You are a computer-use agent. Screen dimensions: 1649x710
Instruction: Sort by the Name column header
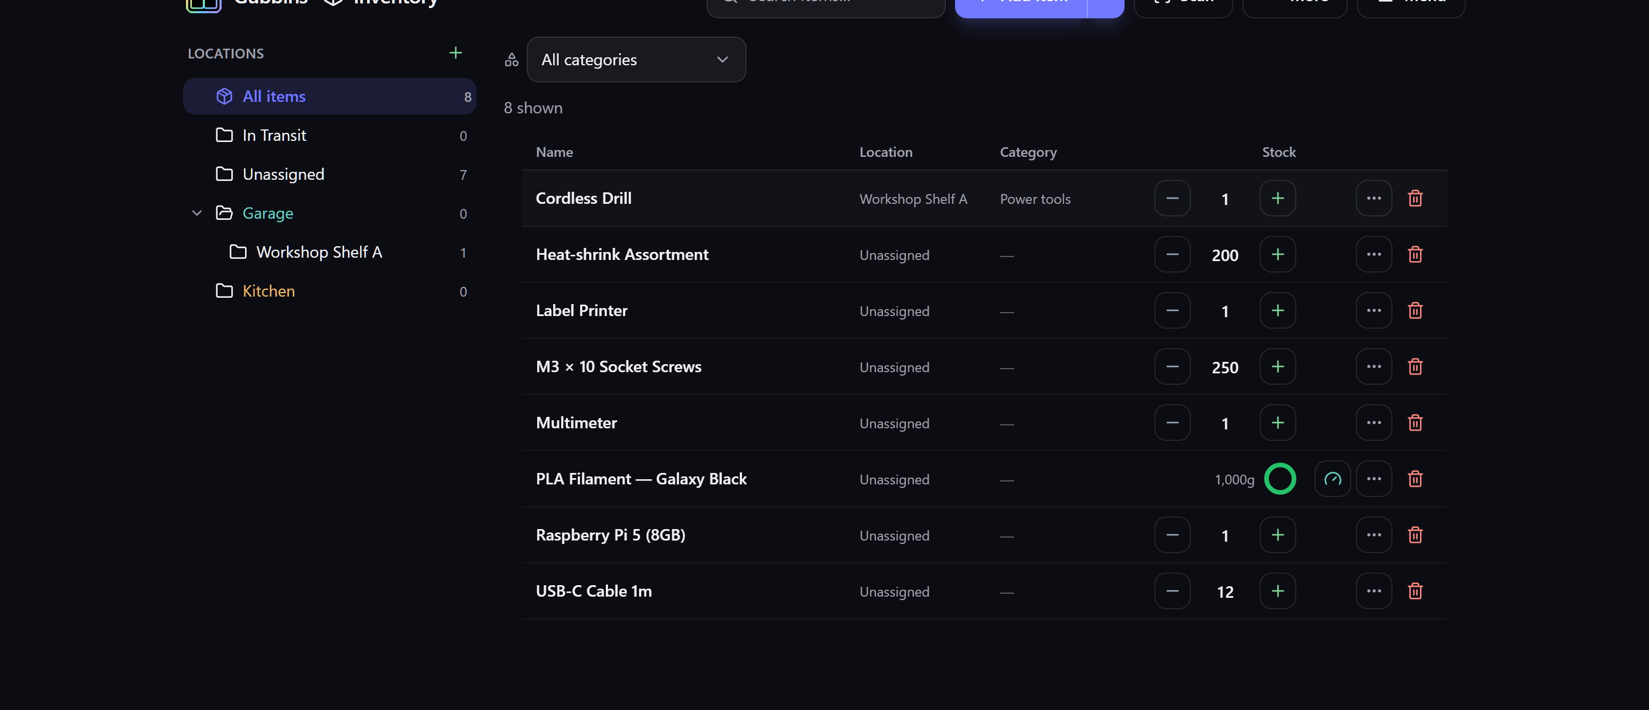pyautogui.click(x=554, y=152)
